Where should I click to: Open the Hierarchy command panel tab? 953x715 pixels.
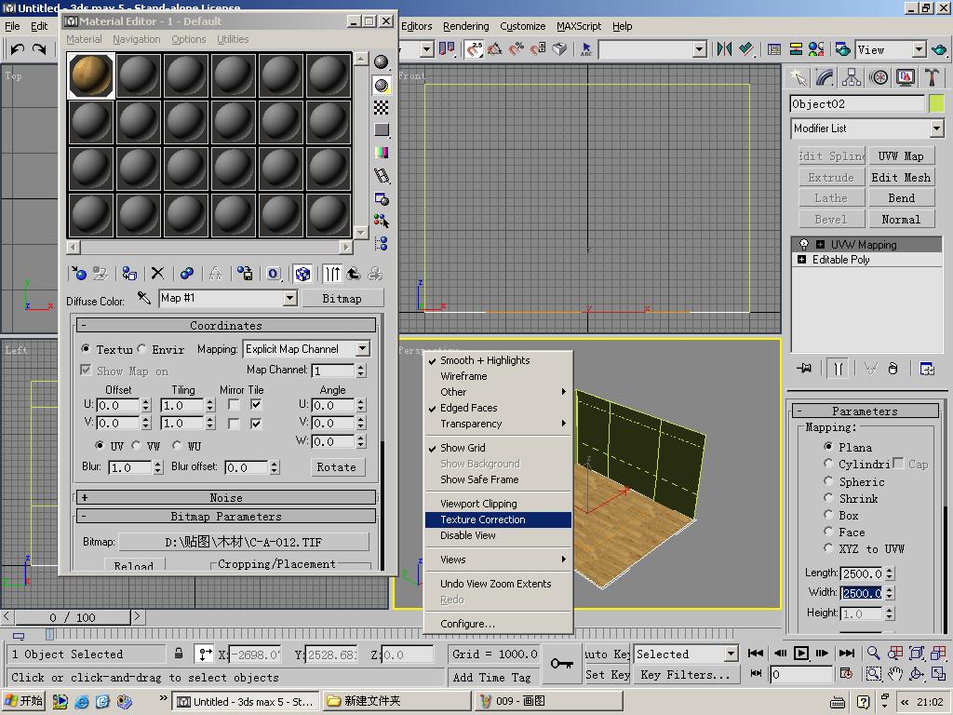click(x=852, y=78)
